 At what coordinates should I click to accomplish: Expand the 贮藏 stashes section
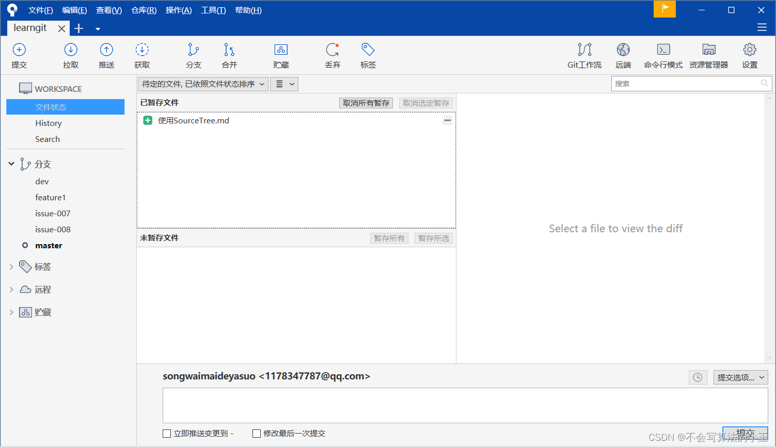pos(11,312)
